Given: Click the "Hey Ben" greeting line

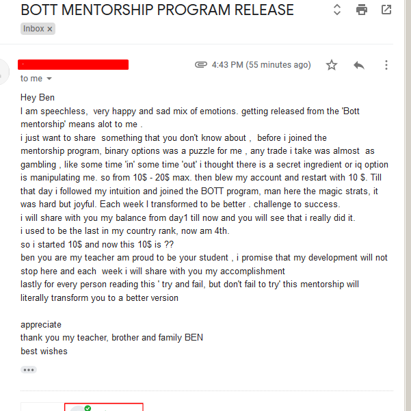Looking at the screenshot, I should coord(38,98).
